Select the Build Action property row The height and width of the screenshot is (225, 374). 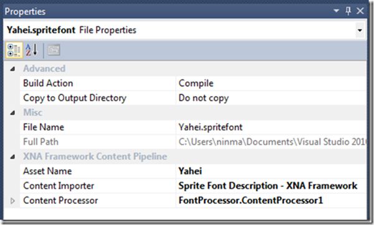pyautogui.click(x=193, y=83)
